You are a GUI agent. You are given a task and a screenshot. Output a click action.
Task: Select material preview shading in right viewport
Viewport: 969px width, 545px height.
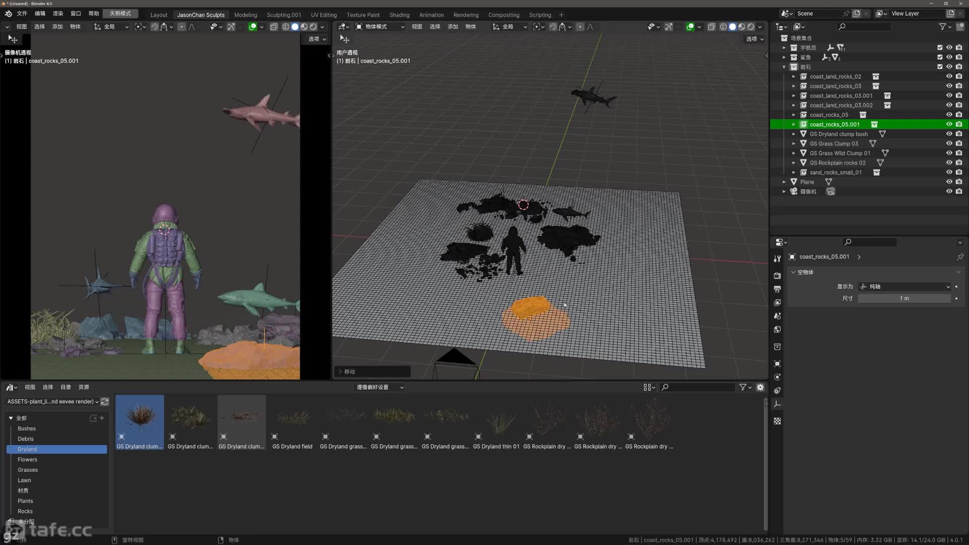coord(741,27)
